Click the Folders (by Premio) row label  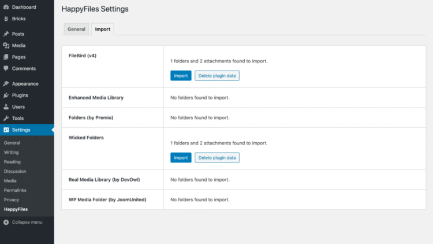point(91,117)
